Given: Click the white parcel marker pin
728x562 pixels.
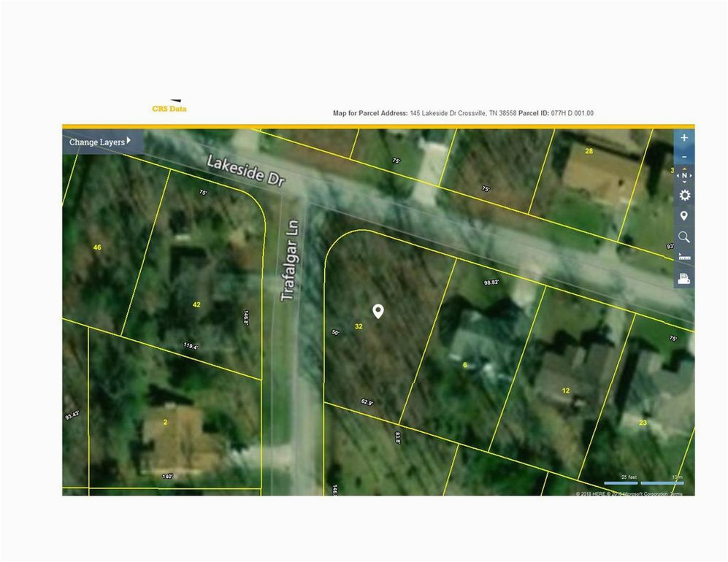Looking at the screenshot, I should (378, 312).
